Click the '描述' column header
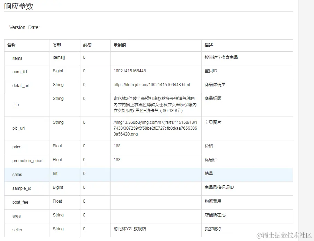 click(209, 45)
